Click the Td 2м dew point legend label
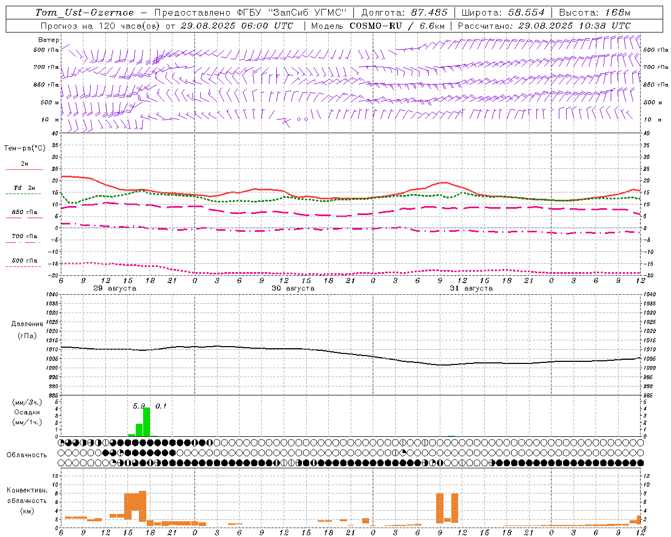Viewport: 671px width, 537px height. point(25,188)
